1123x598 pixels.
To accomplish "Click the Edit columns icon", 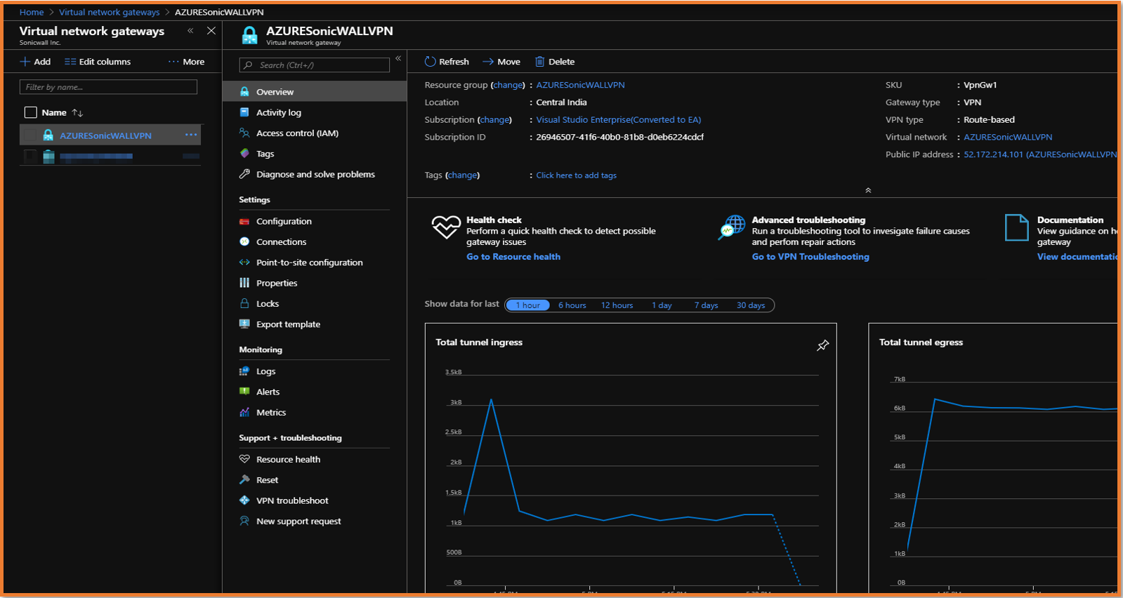I will click(x=70, y=62).
